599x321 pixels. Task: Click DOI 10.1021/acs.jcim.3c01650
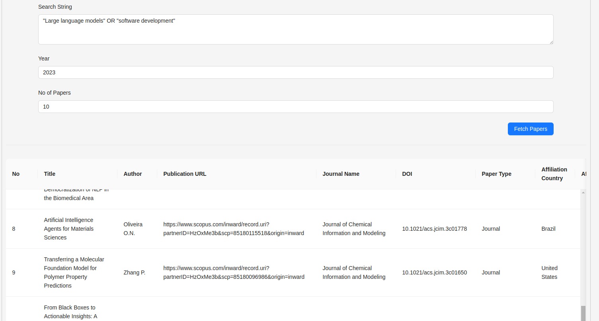(434, 272)
